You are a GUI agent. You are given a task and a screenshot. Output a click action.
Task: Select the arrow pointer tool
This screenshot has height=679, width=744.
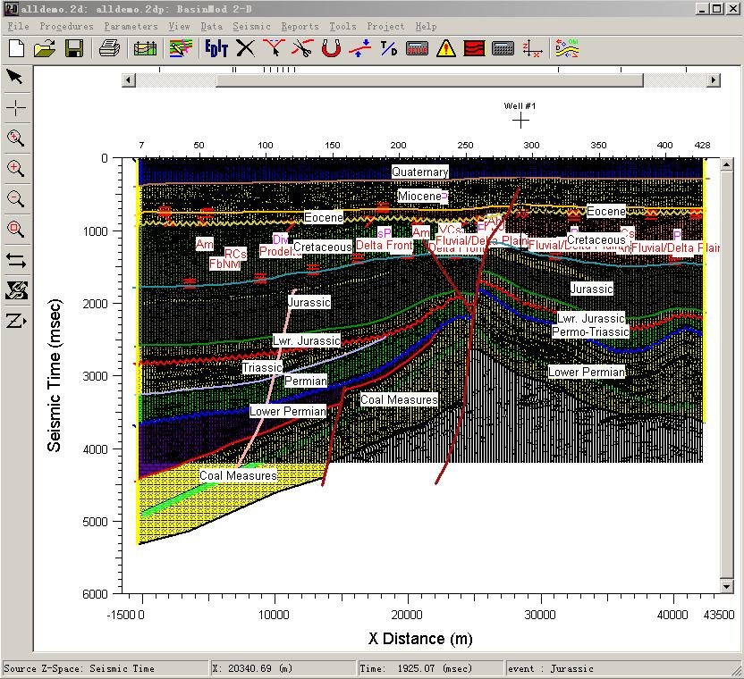[15, 77]
